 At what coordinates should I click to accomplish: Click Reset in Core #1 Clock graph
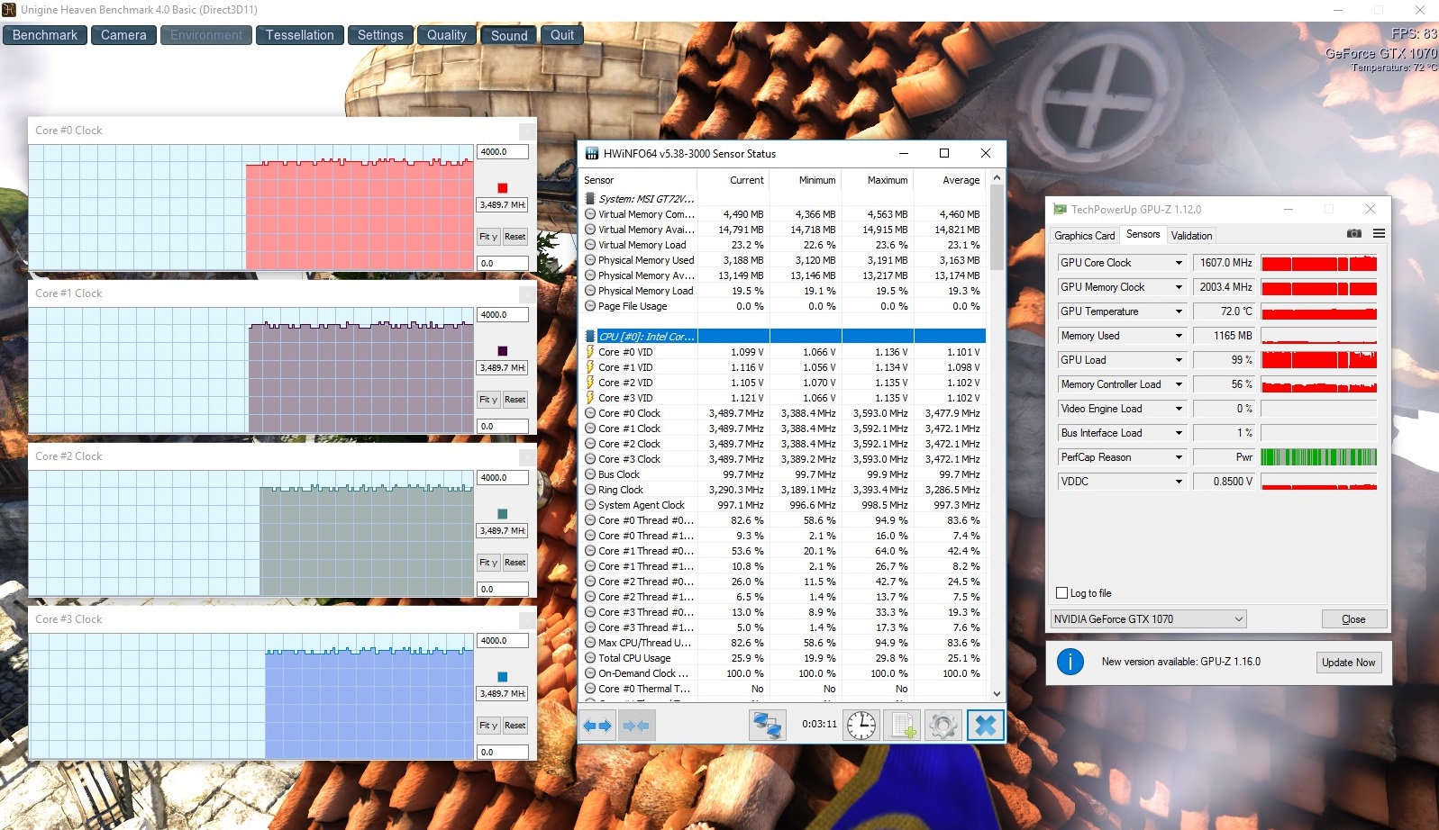(x=515, y=400)
